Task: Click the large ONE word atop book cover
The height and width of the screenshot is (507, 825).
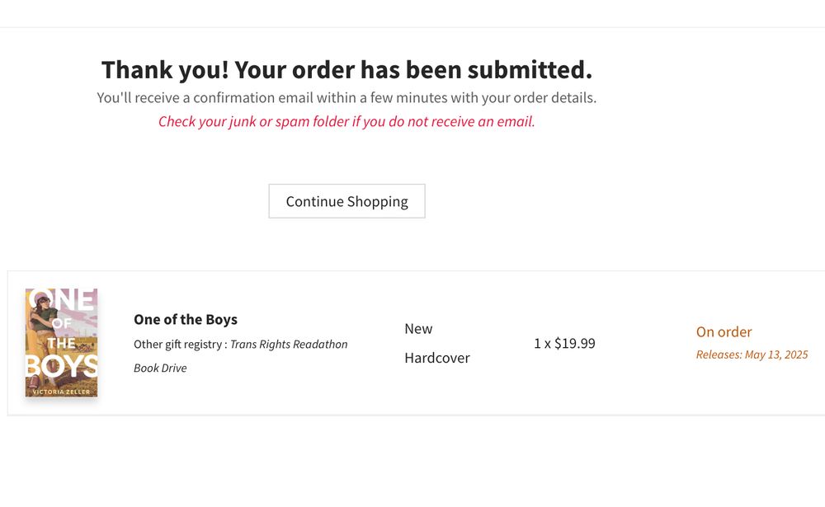Action: [x=64, y=300]
